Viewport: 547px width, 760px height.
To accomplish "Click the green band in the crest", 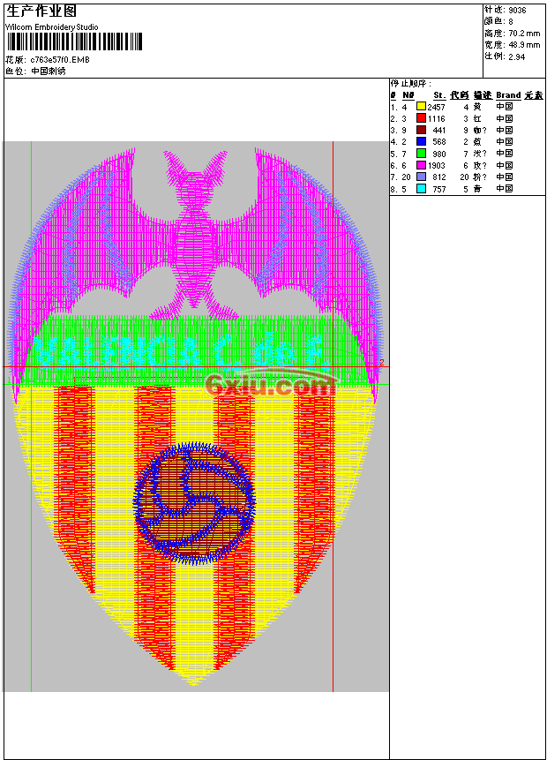I will [194, 350].
